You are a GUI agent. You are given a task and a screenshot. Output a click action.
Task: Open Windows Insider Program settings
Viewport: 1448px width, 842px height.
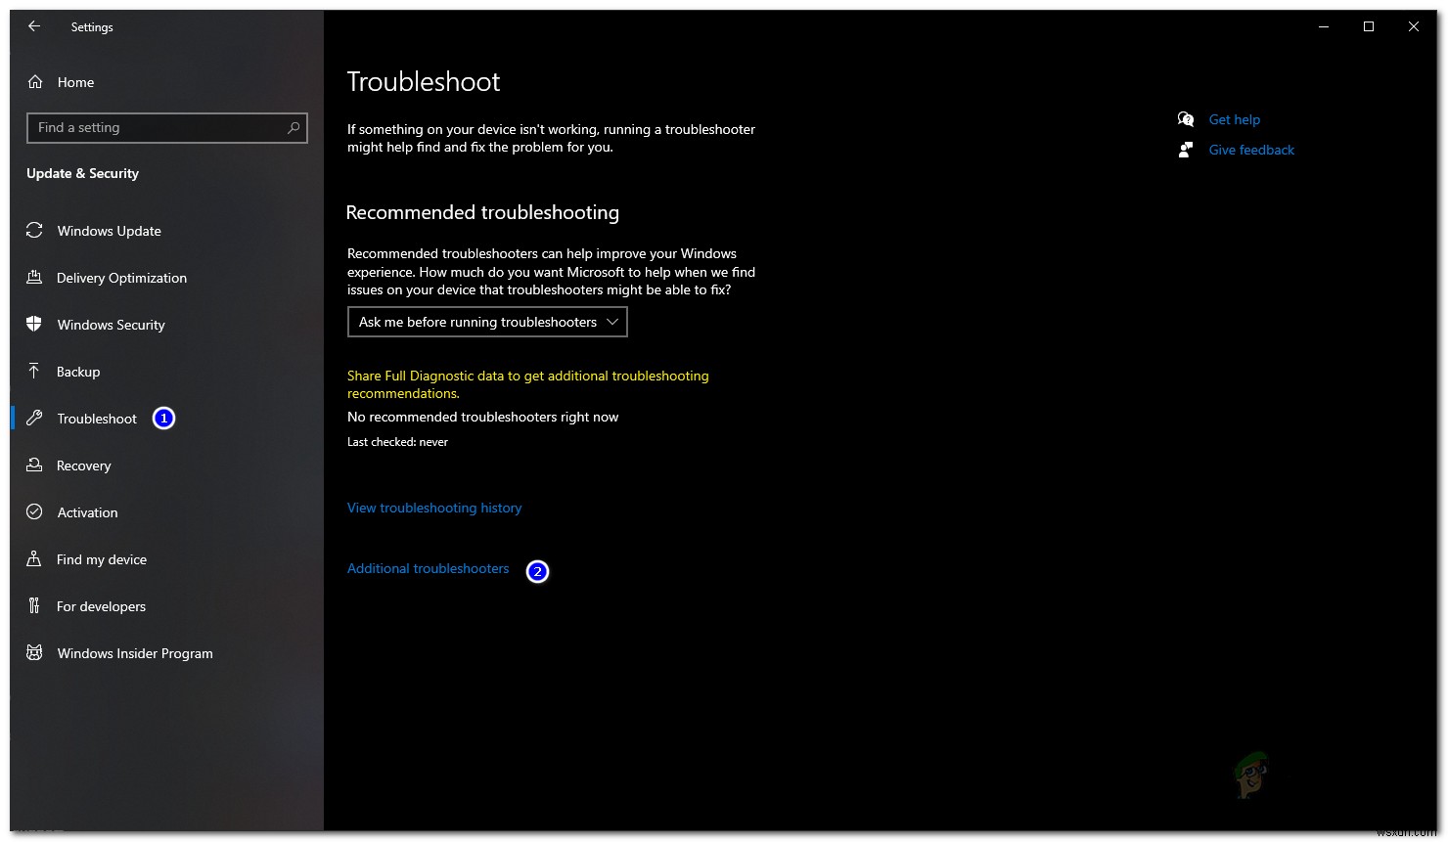tap(134, 652)
